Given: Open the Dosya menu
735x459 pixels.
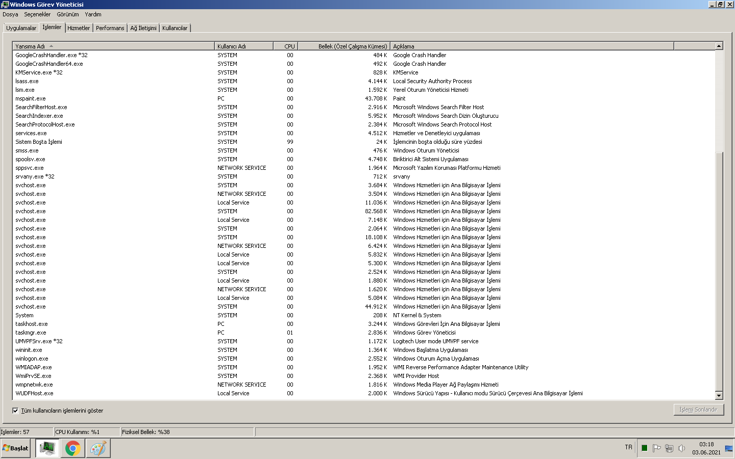Looking at the screenshot, I should click(x=10, y=14).
